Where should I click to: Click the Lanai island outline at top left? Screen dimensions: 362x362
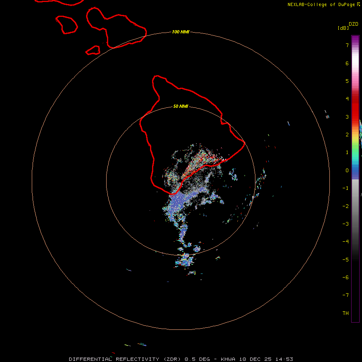click(67, 25)
